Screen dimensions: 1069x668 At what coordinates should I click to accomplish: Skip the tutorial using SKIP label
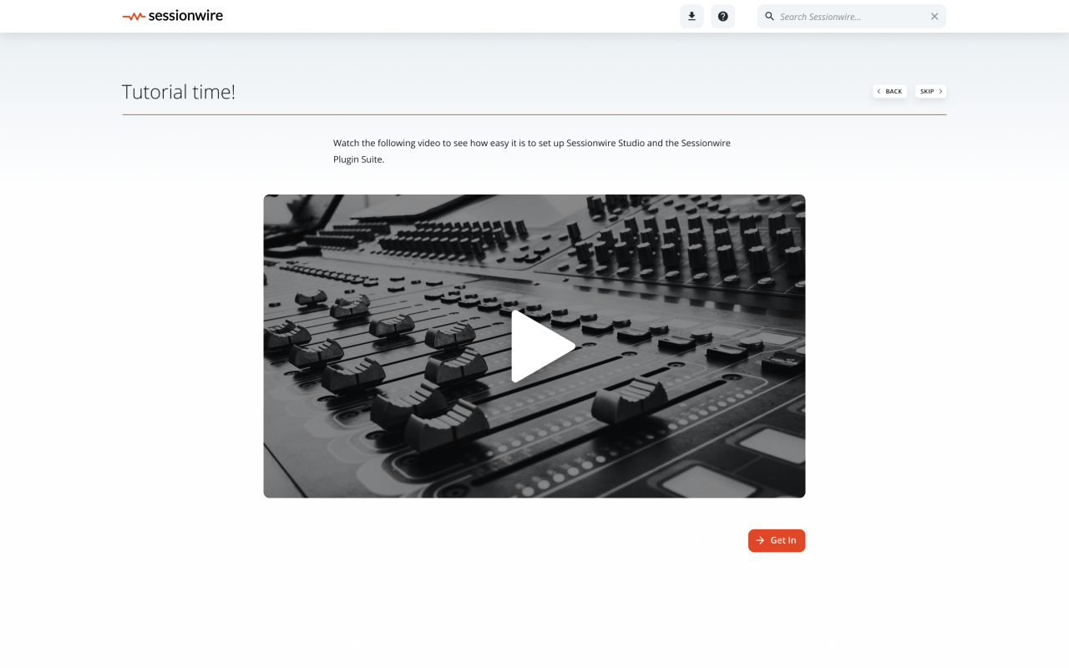pyautogui.click(x=927, y=92)
